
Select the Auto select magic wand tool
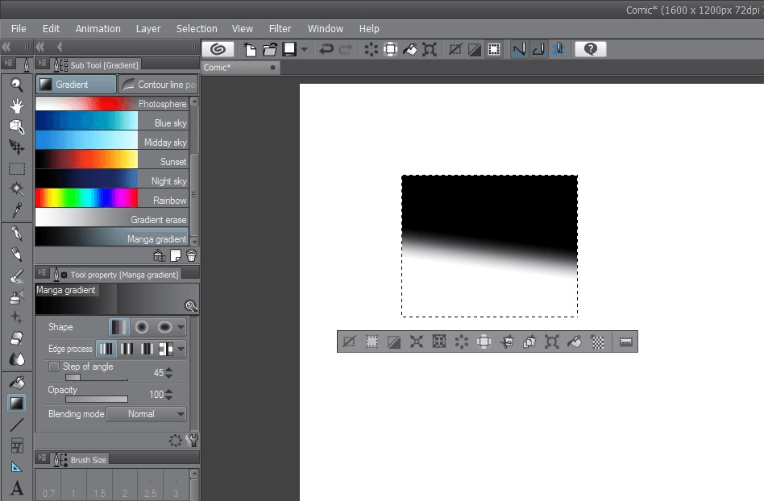(17, 189)
